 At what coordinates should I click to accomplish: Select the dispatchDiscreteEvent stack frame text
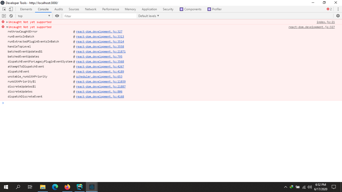(x=25, y=96)
